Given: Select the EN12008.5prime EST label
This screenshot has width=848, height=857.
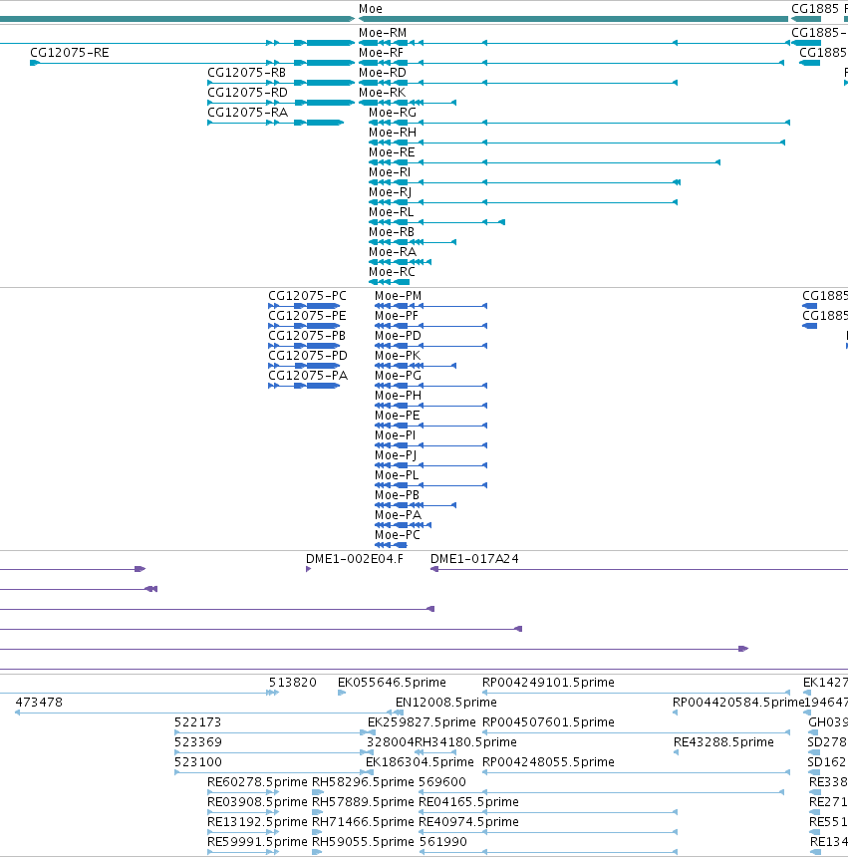Looking at the screenshot, I should 445,703.
